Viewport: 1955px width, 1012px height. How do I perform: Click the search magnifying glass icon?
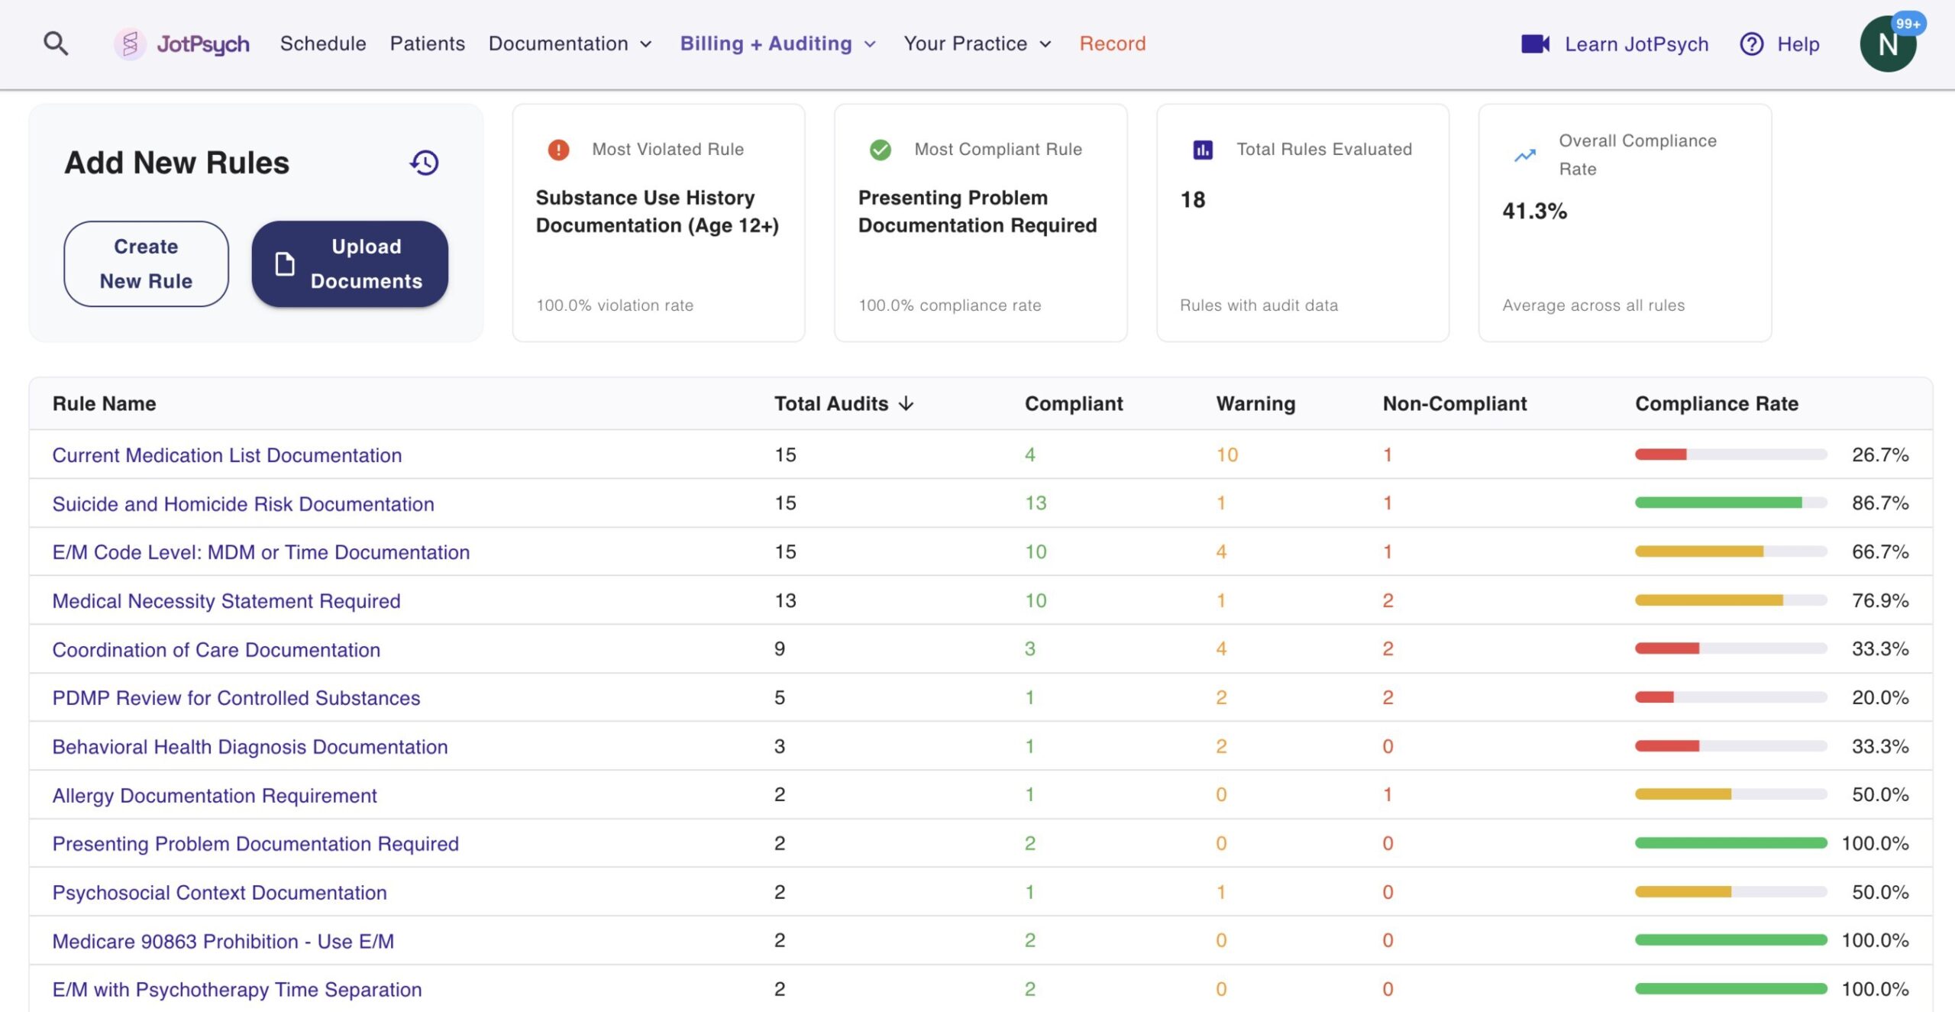[54, 44]
